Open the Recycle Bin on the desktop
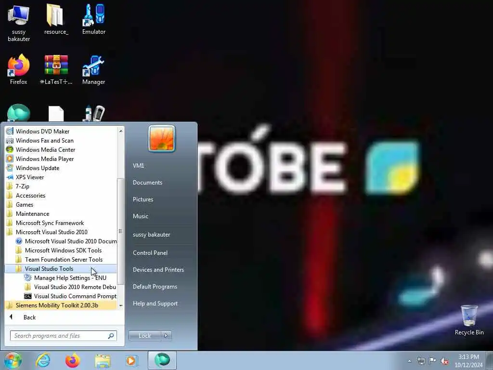 [x=469, y=320]
